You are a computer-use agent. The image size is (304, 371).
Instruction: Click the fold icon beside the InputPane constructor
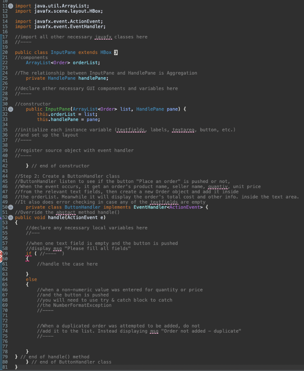click(x=10, y=109)
